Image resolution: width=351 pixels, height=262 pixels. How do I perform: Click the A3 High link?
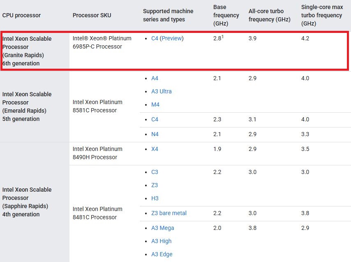click(162, 241)
